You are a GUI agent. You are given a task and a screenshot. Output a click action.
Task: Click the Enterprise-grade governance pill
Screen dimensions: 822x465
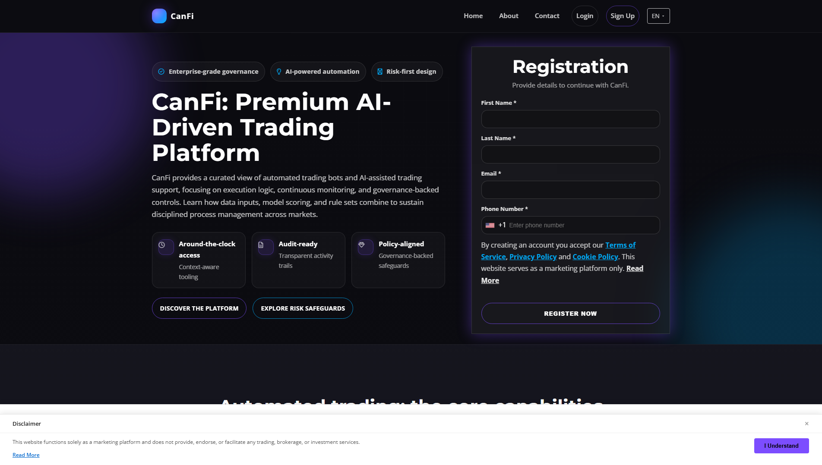point(209,72)
